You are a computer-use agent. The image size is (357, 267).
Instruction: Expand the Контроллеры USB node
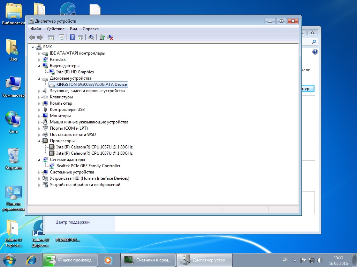(39, 110)
